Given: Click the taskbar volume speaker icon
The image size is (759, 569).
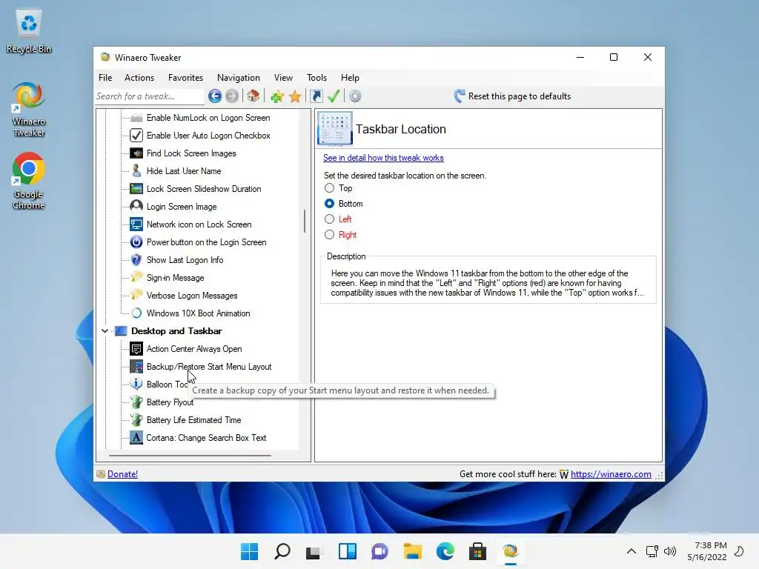Looking at the screenshot, I should coord(670,551).
